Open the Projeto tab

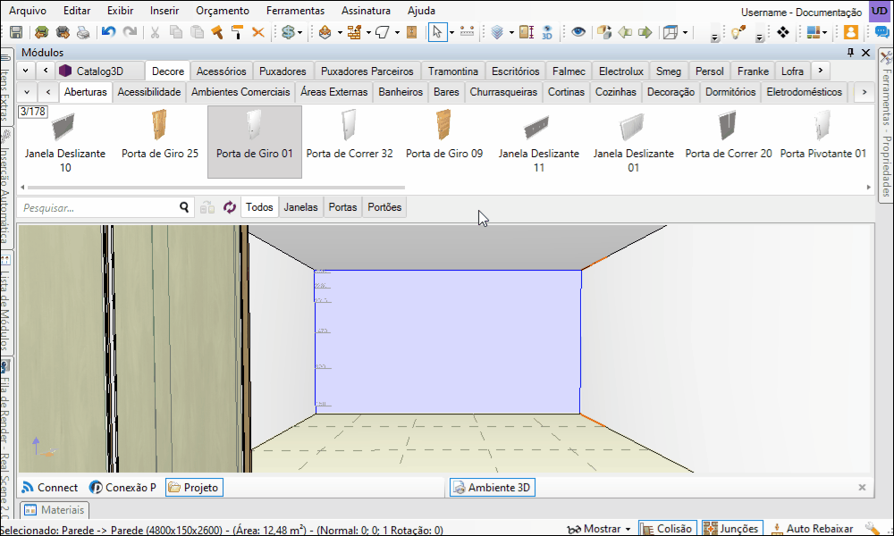194,488
